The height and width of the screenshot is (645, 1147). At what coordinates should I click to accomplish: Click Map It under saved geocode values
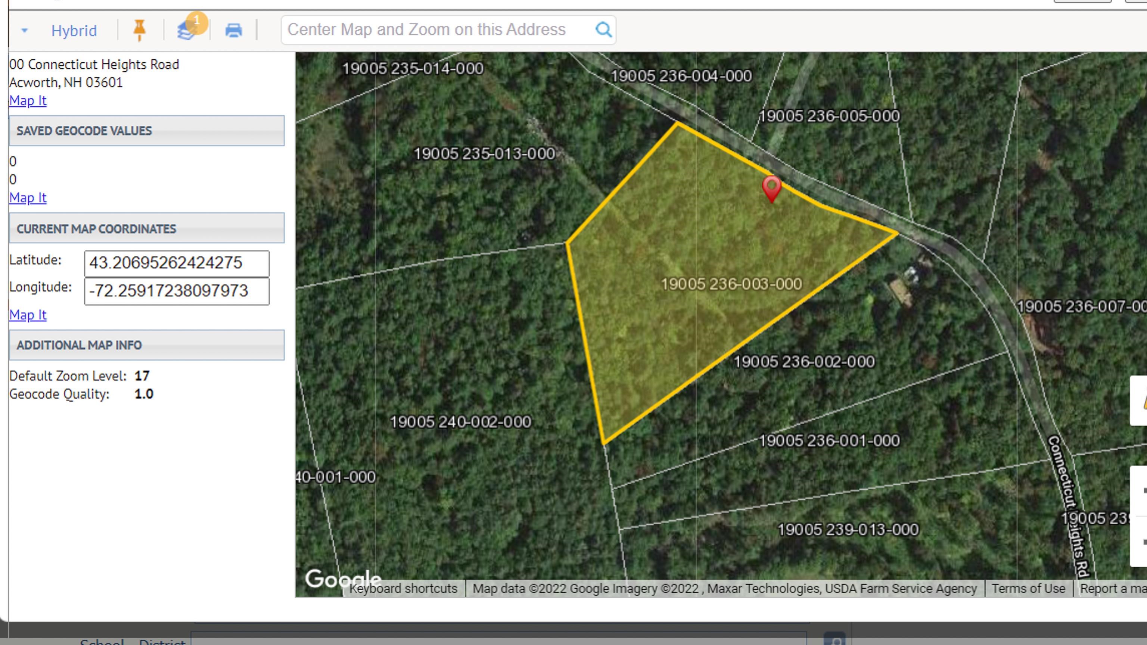click(28, 197)
